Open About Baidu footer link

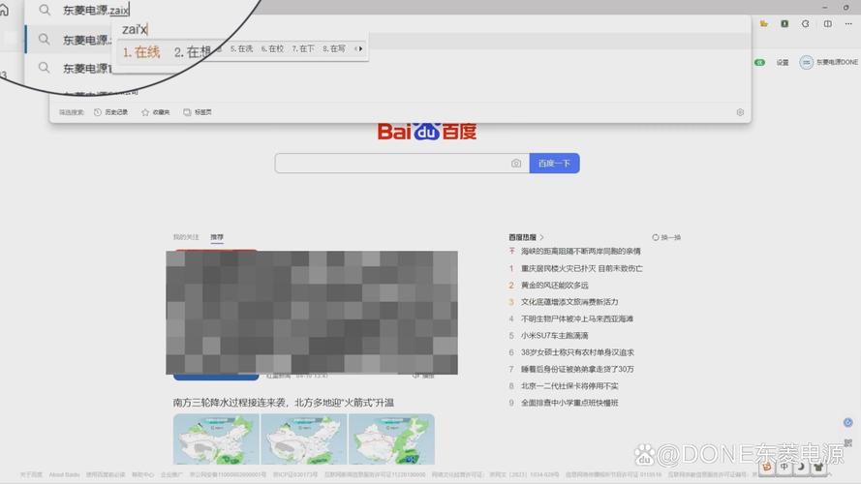(x=64, y=474)
